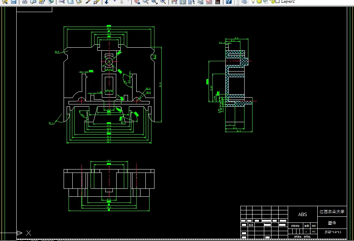The height and width of the screenshot is (241, 354).
Task: Open the QuickCalc calculator icon
Action: (x=218, y=2)
